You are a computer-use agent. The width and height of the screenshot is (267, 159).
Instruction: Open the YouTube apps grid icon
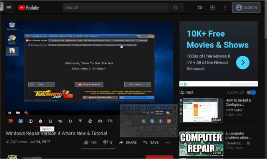click(212, 7)
